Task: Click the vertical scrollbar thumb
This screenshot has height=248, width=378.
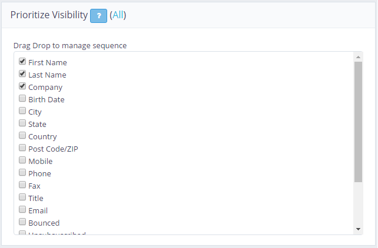Action: click(358, 120)
